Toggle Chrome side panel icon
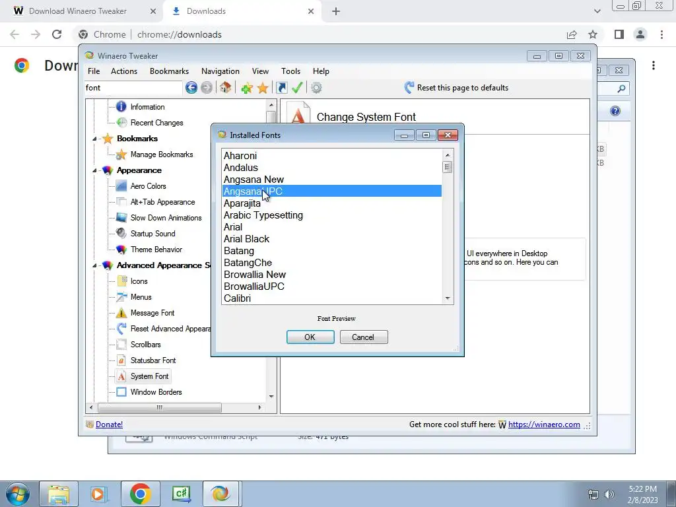This screenshot has width=676, height=507. pyautogui.click(x=619, y=34)
